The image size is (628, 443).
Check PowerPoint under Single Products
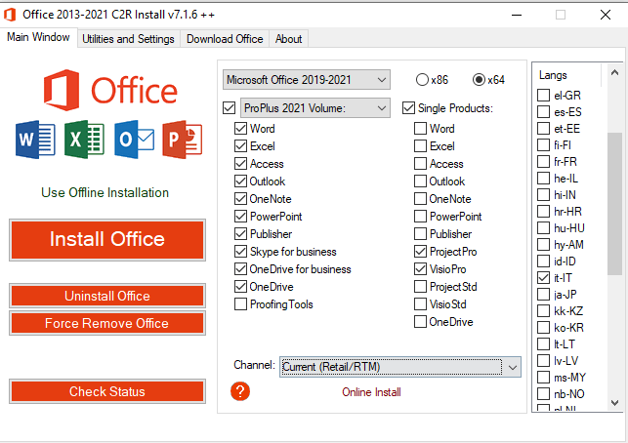click(x=420, y=217)
